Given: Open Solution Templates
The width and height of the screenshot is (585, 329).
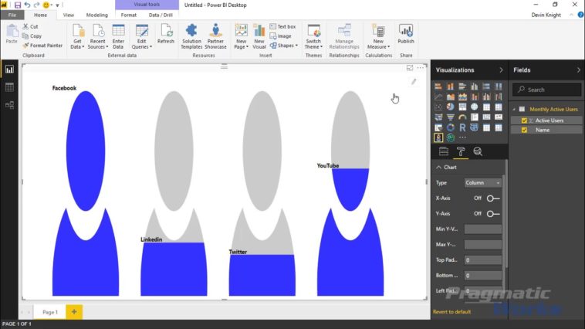Looking at the screenshot, I should pos(191,36).
